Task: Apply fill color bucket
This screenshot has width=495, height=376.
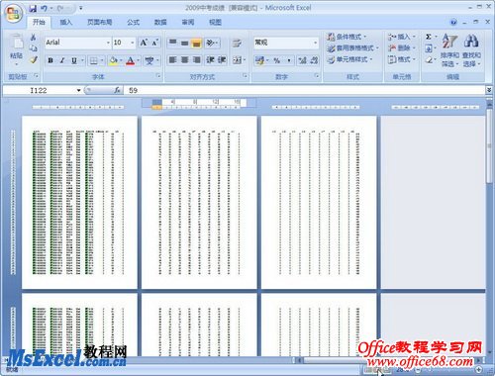Action: point(114,60)
